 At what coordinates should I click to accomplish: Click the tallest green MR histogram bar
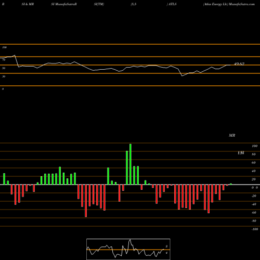coord(131,164)
